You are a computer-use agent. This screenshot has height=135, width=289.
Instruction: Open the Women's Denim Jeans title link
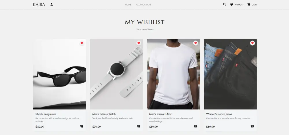coord(219,114)
